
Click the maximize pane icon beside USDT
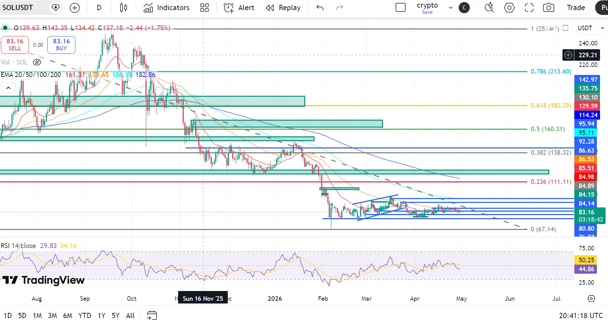click(565, 28)
